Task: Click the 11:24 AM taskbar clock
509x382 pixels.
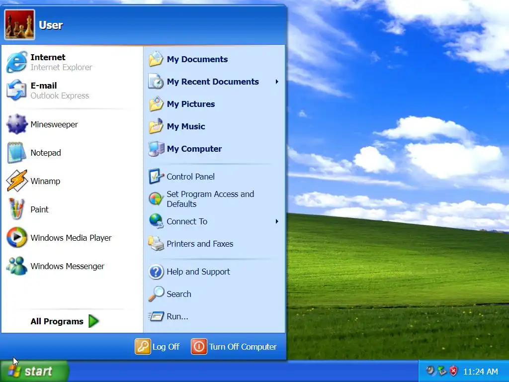Action: (x=481, y=371)
